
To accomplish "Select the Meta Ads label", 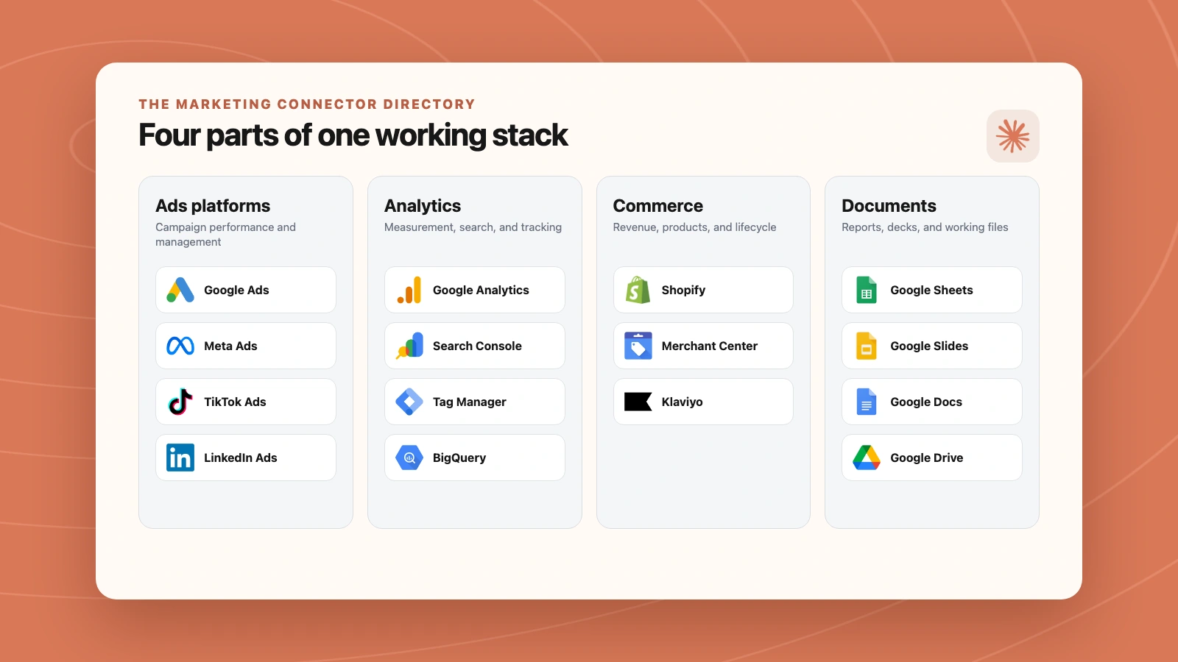I will (230, 346).
